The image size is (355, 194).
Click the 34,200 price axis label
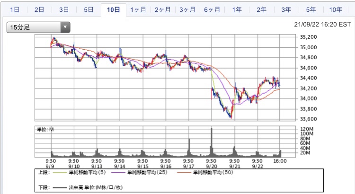point(308,88)
